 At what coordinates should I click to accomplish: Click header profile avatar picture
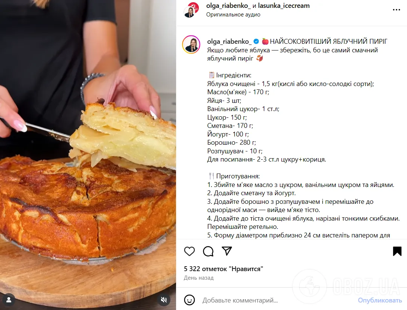[x=191, y=10]
